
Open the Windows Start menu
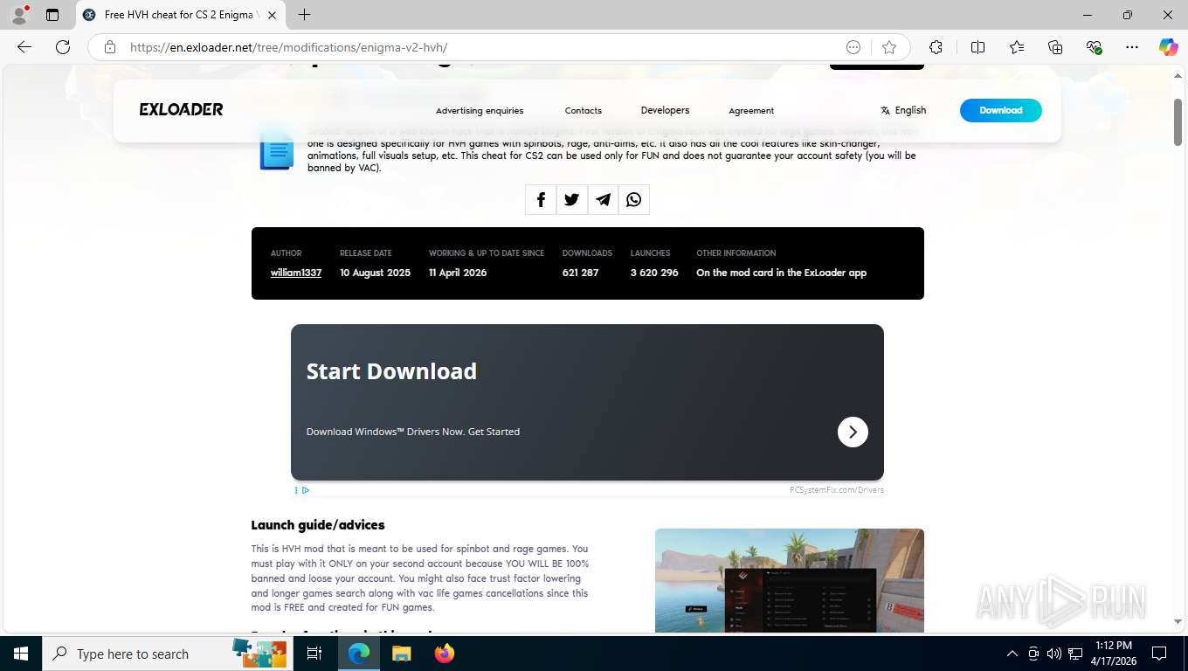(x=20, y=654)
